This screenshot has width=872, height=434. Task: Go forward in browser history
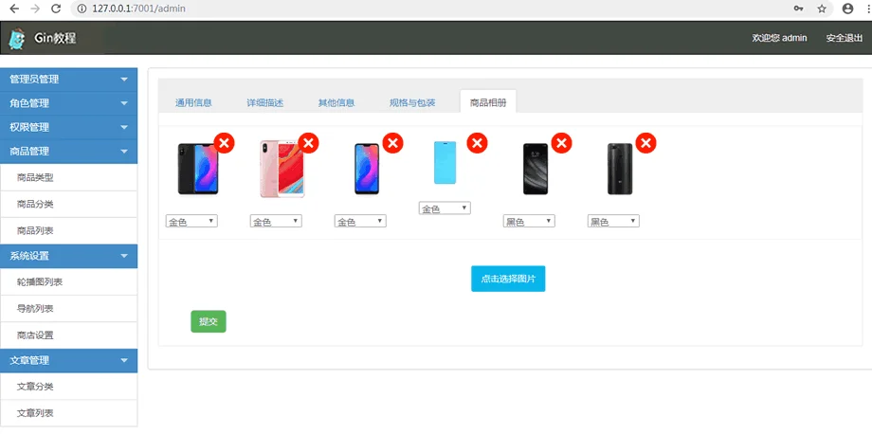click(35, 9)
